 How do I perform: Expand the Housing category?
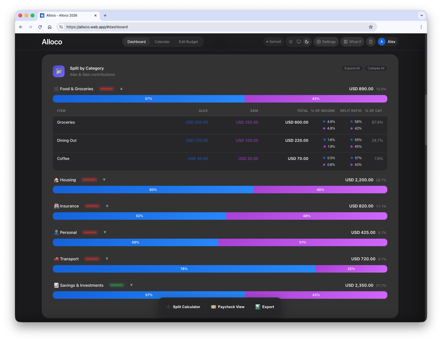[x=104, y=180]
